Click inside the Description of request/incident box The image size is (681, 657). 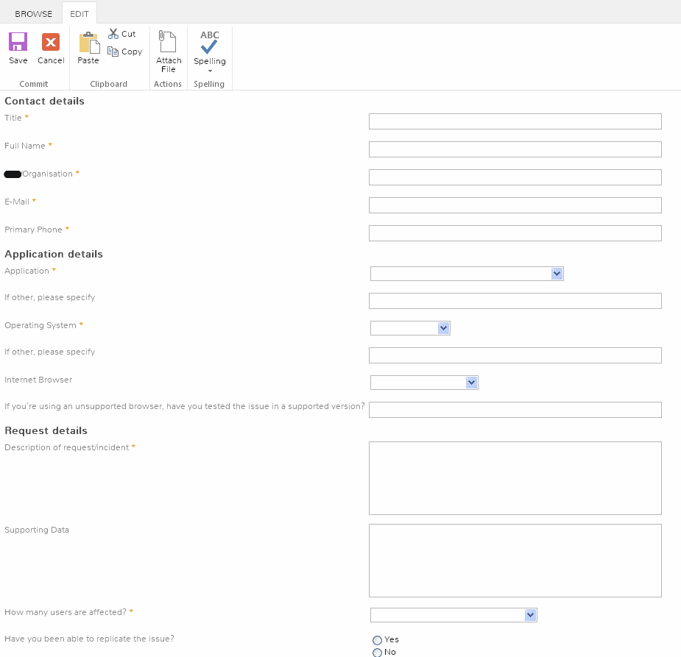pyautogui.click(x=515, y=477)
